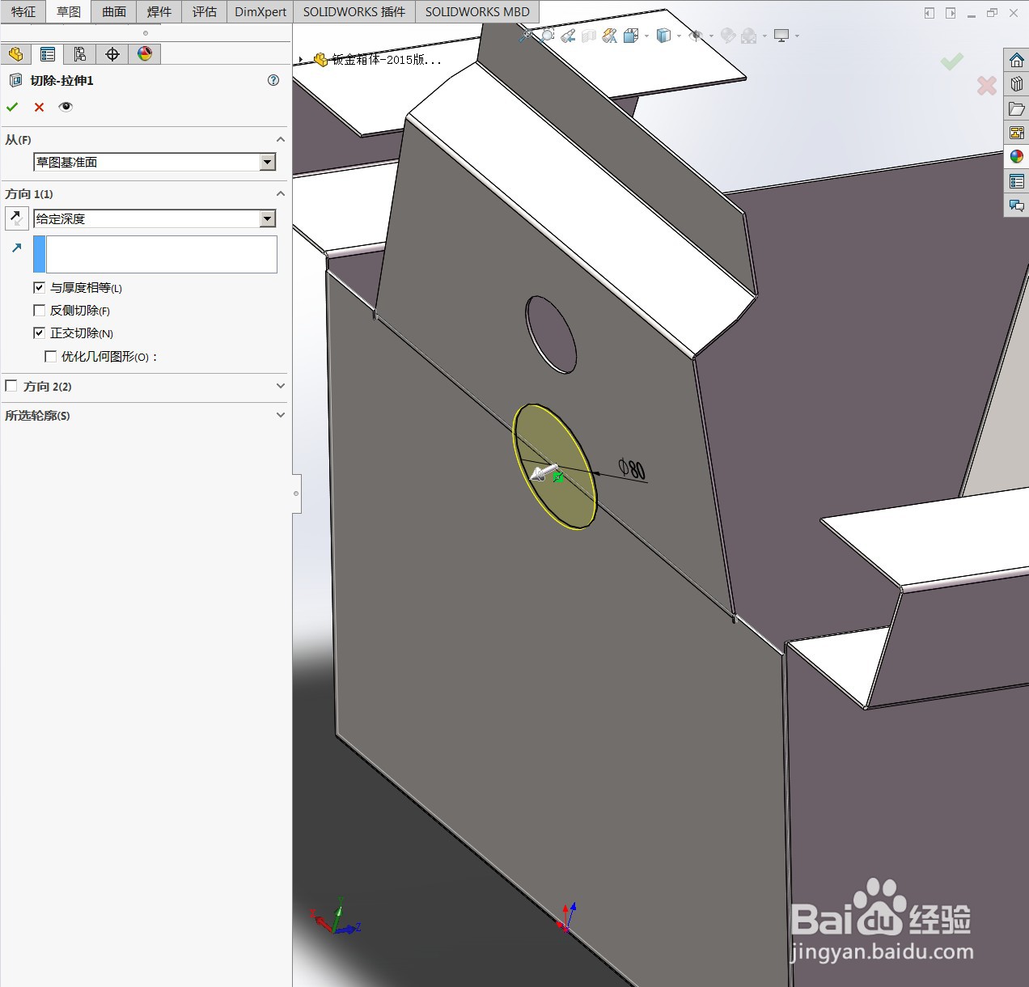Viewport: 1029px width, 987px height.
Task: Toggle '与厚度相等' link to thickness checkbox
Action: point(39,287)
